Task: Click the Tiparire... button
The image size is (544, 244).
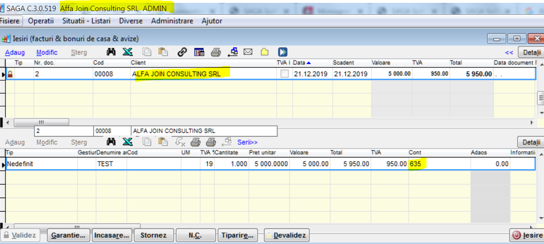Action: click(237, 235)
